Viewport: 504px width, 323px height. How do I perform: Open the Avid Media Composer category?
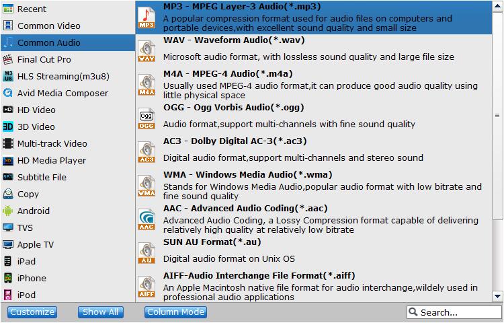[x=68, y=93]
